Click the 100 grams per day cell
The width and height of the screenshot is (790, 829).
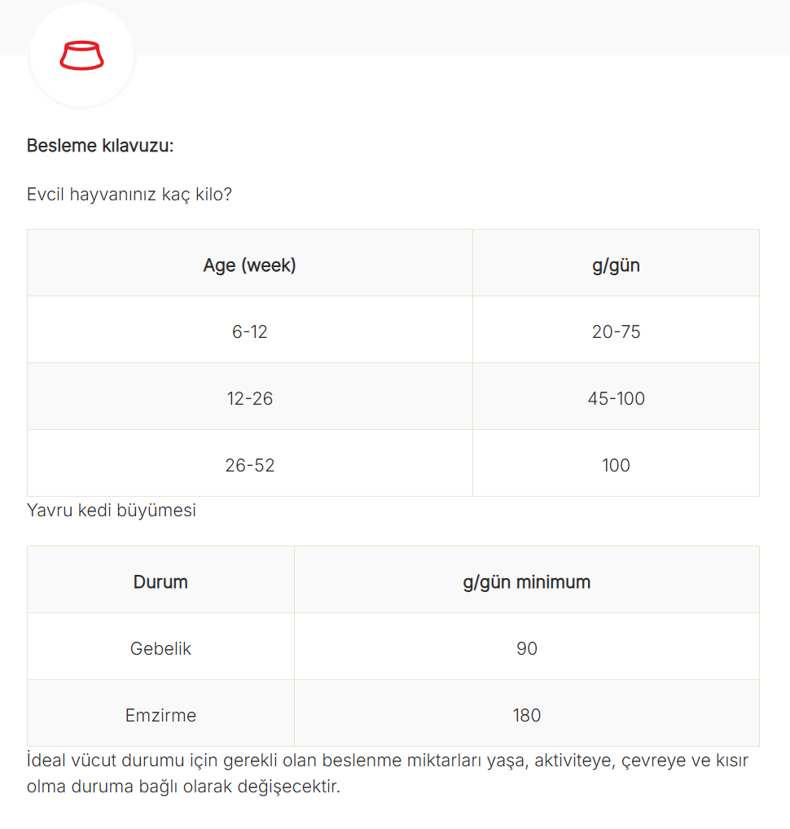click(x=616, y=463)
